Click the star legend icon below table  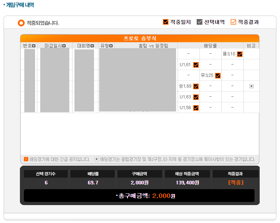[x=96, y=159]
